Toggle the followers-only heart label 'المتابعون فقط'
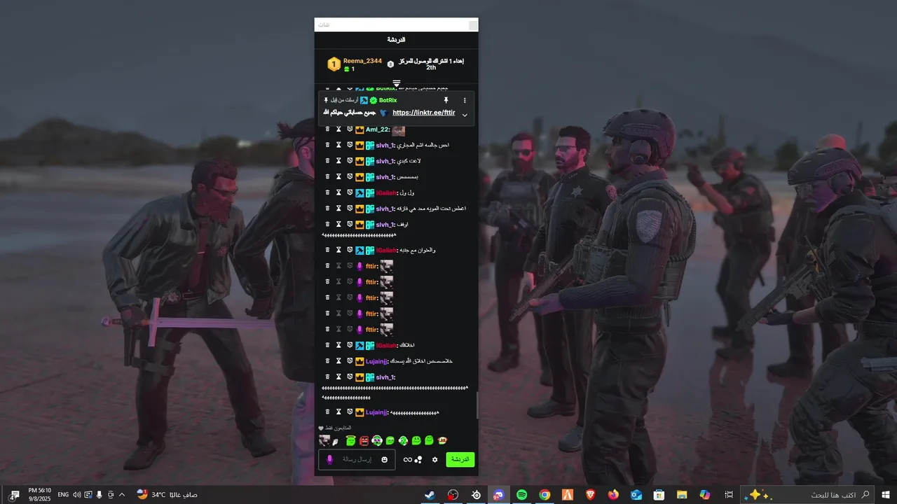 coord(335,428)
